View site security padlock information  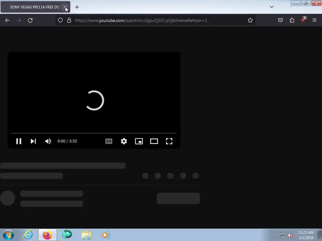pyautogui.click(x=69, y=20)
